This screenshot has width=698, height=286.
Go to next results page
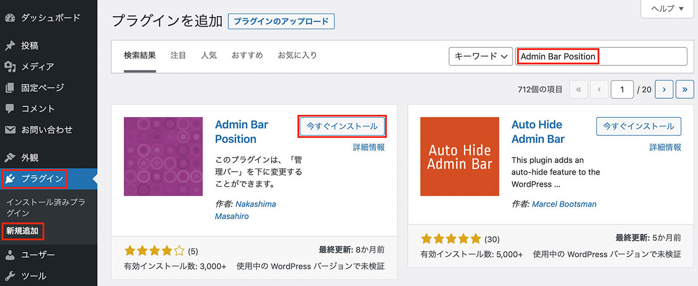coord(664,90)
